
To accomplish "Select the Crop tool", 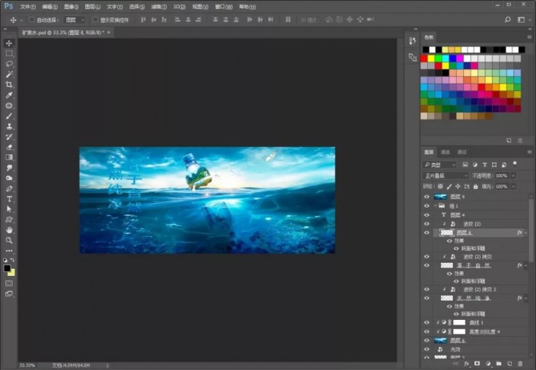I will pyautogui.click(x=9, y=84).
